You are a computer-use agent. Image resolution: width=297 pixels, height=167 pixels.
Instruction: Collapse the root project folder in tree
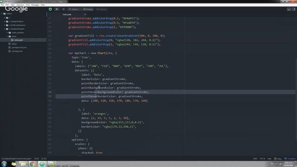(x=2, y=13)
